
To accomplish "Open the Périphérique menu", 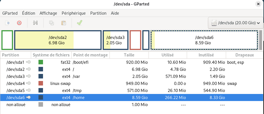I will (74, 13).
